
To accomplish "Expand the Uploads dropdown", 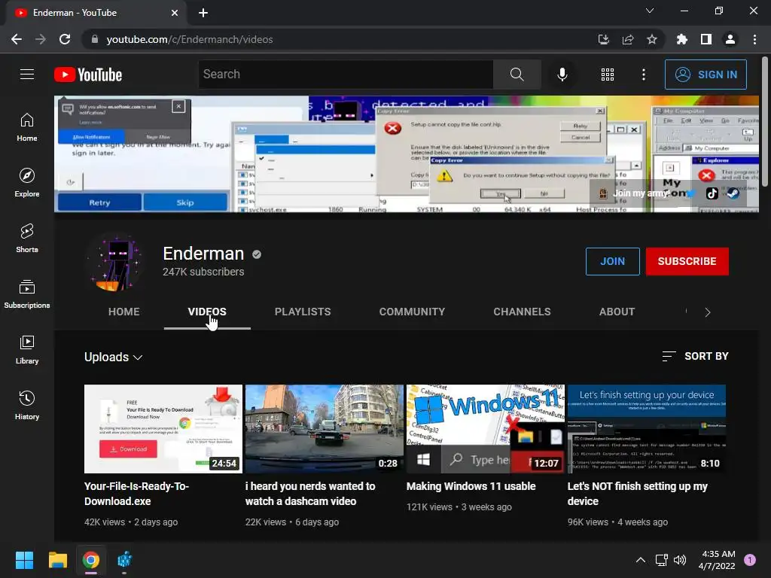I will (113, 357).
